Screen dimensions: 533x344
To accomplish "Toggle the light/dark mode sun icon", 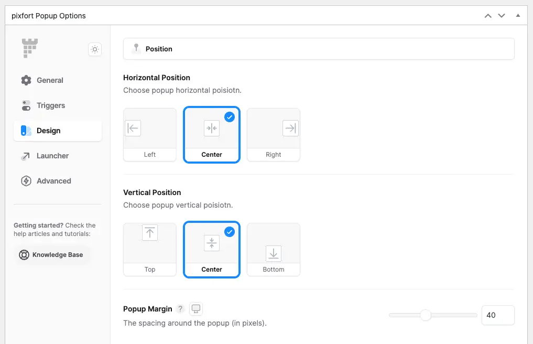I will [95, 49].
